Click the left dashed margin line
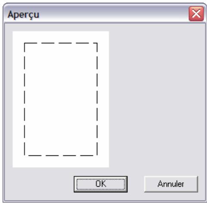This screenshot has height=203, width=207. coord(25,99)
